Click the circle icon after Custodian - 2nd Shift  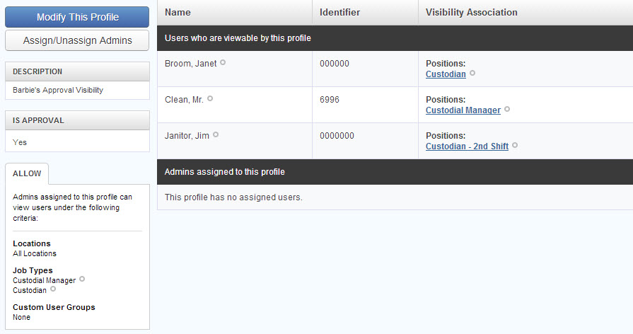coord(515,145)
